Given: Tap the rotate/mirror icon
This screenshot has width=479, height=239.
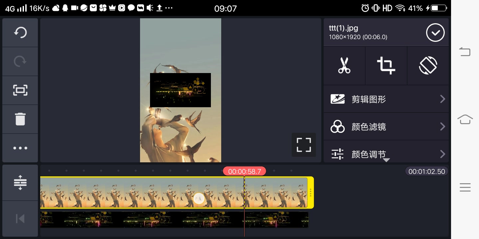Looking at the screenshot, I should (428, 65).
